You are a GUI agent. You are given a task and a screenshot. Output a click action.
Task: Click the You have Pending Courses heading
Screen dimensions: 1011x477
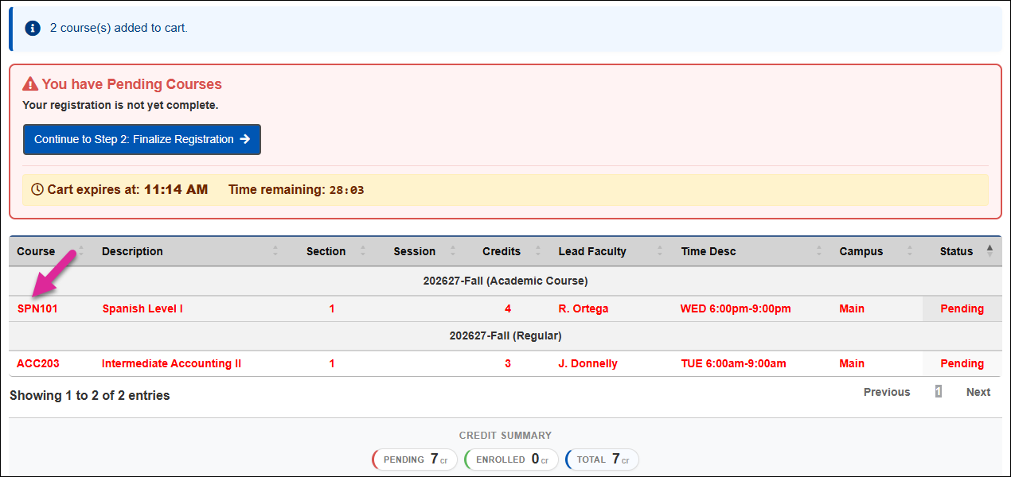pos(131,84)
